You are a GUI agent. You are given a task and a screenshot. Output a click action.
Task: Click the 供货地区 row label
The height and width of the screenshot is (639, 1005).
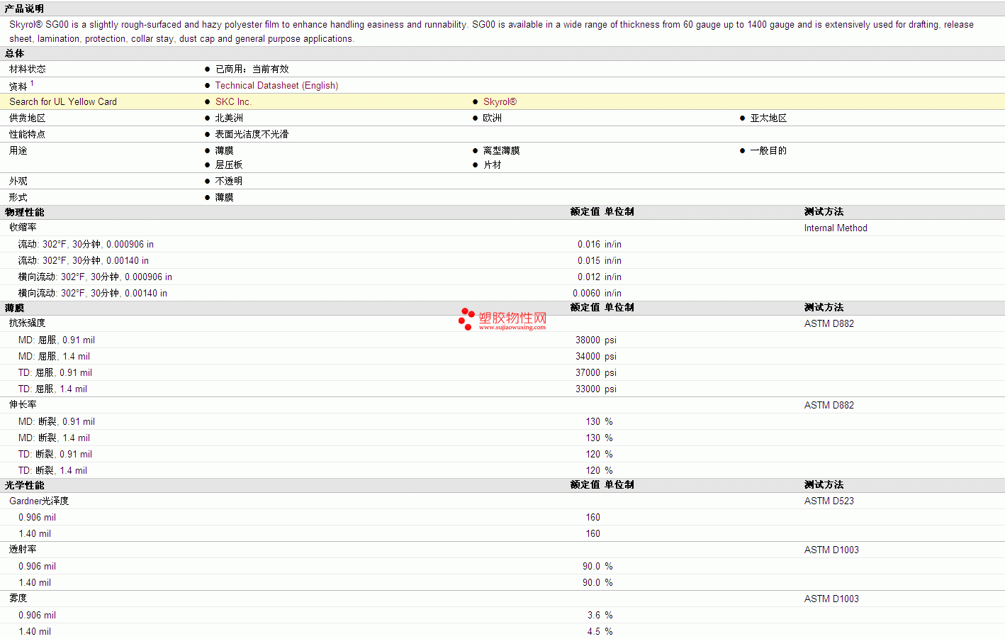click(x=27, y=118)
